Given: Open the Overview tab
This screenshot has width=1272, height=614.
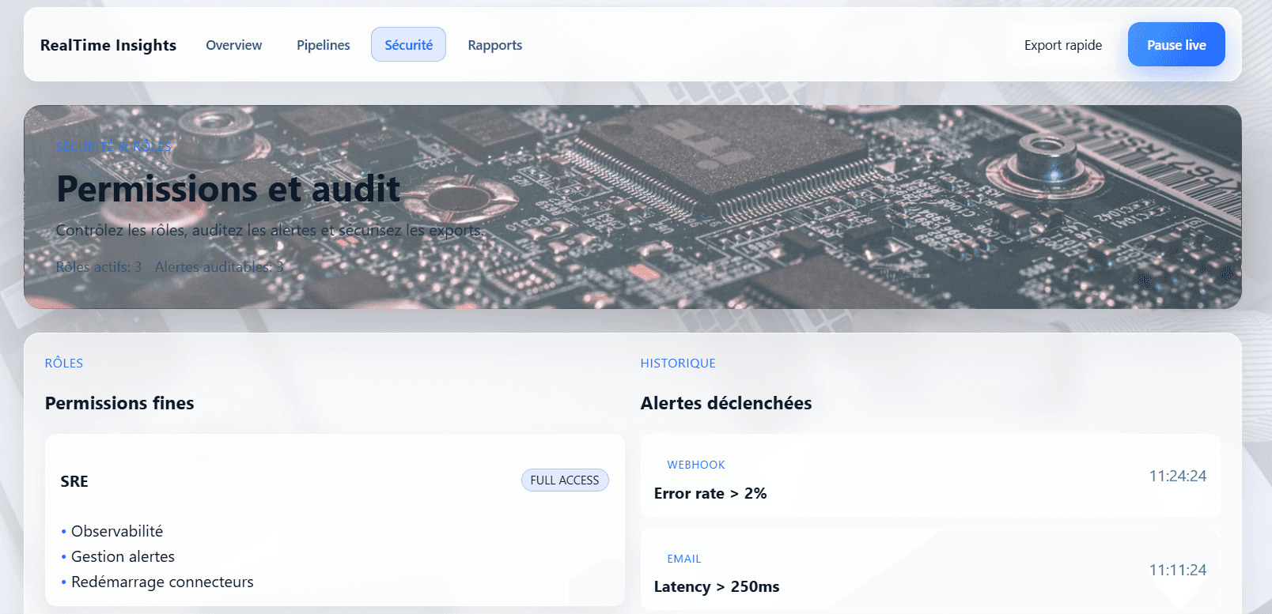Looking at the screenshot, I should click(233, 45).
